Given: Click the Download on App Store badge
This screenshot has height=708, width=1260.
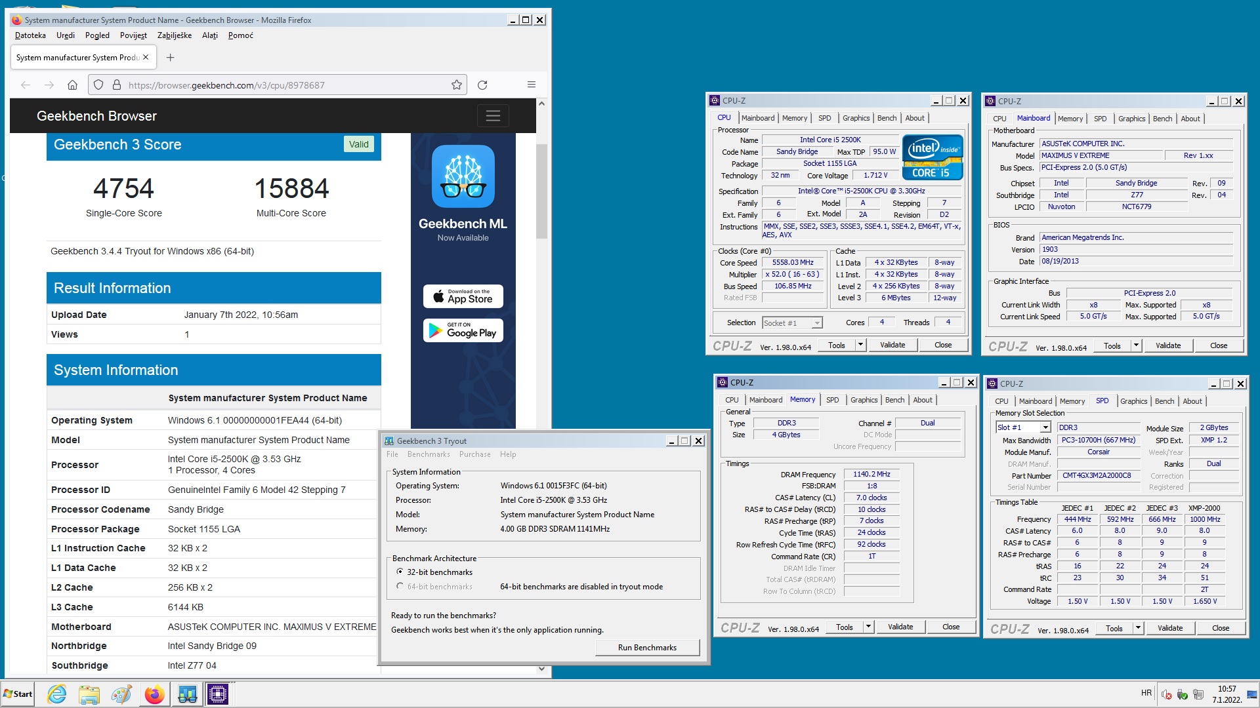Looking at the screenshot, I should pyautogui.click(x=463, y=296).
